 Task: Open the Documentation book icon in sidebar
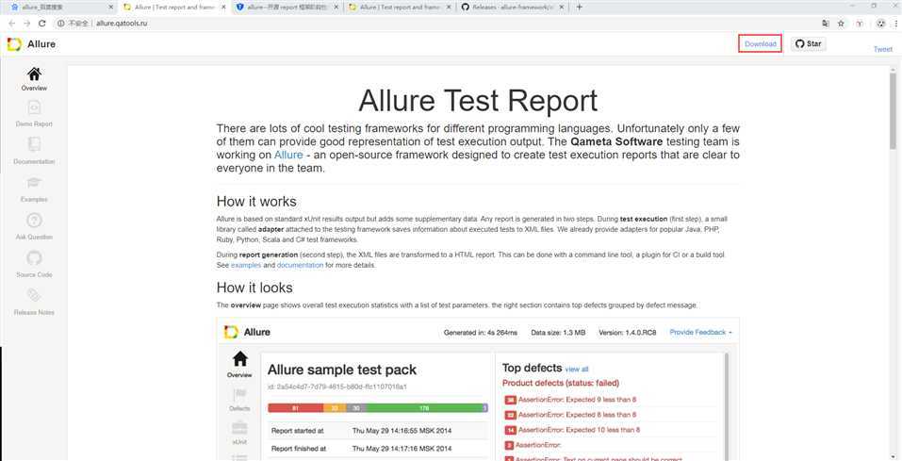coord(34,144)
